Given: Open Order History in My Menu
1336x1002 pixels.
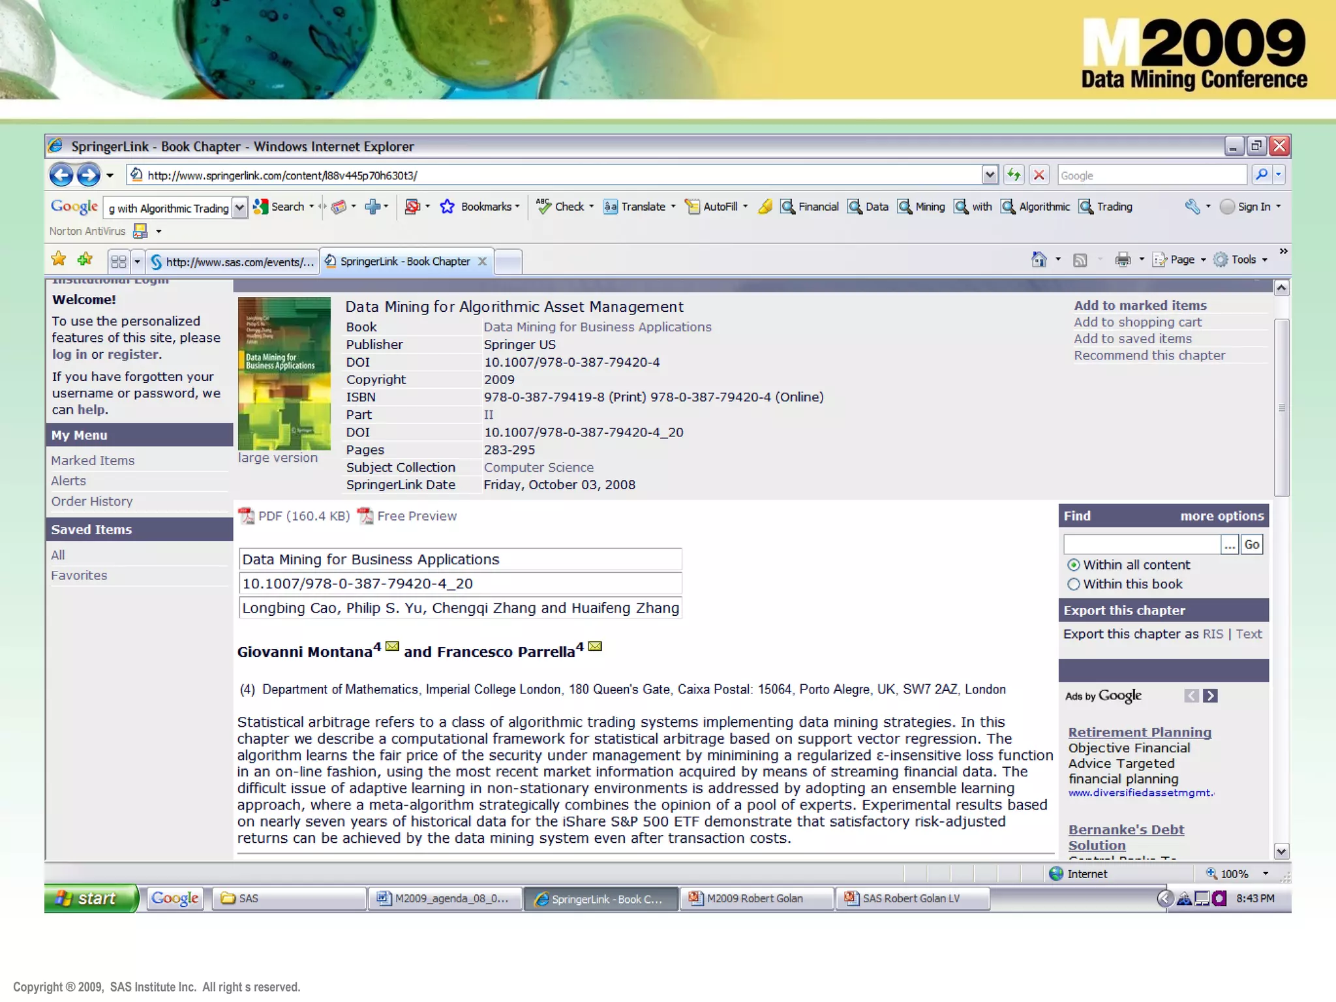Looking at the screenshot, I should [x=92, y=501].
